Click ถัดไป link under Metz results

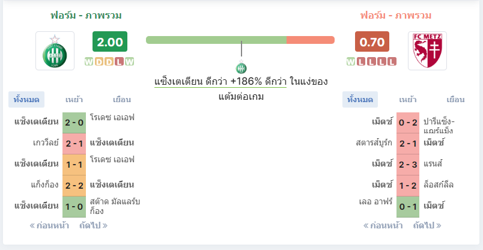(427, 225)
